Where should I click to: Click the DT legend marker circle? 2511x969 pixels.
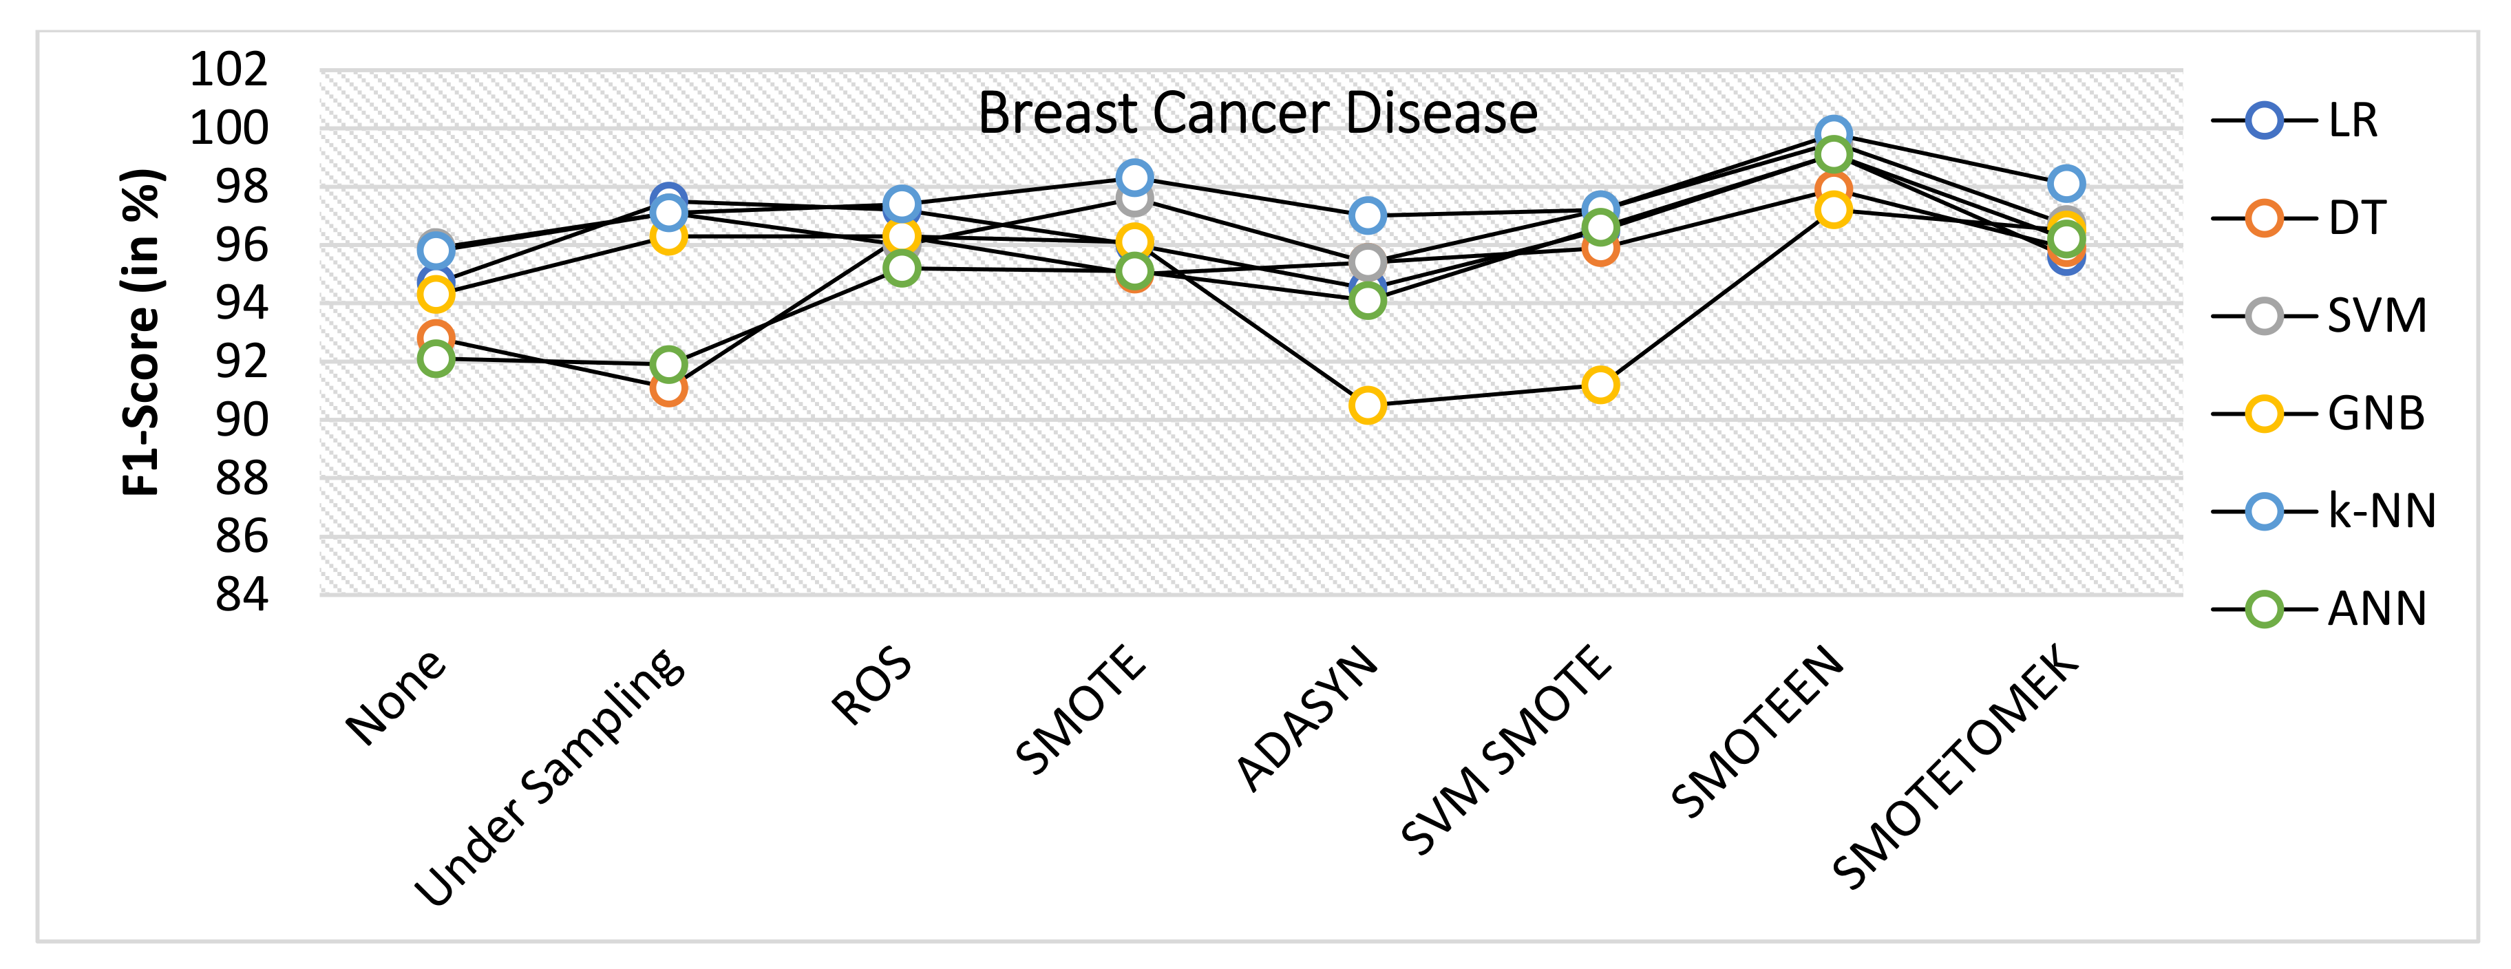pos(2263,218)
